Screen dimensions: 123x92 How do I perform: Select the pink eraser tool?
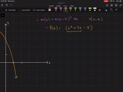pyautogui.click(x=50, y=9)
